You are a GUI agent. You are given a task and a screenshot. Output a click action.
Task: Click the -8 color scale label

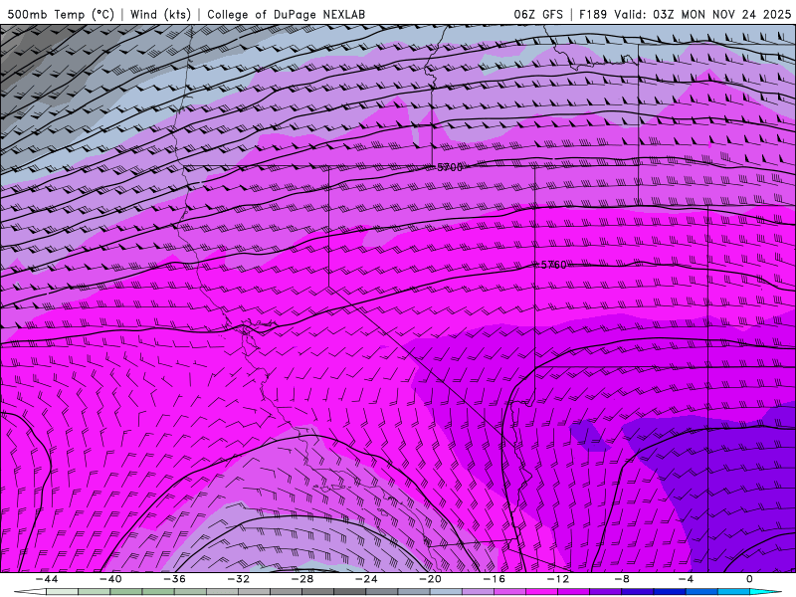623,579
